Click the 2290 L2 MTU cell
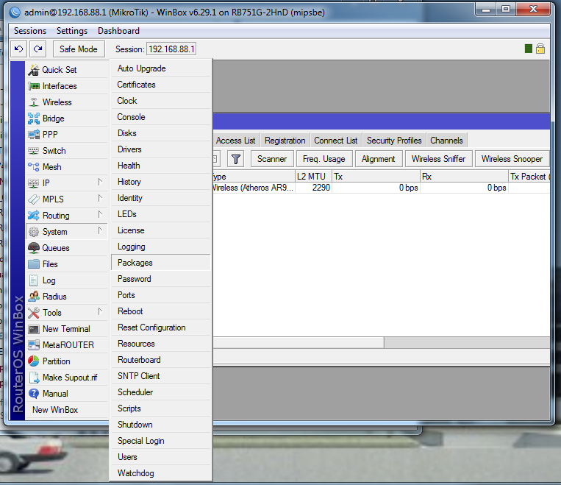 point(313,188)
